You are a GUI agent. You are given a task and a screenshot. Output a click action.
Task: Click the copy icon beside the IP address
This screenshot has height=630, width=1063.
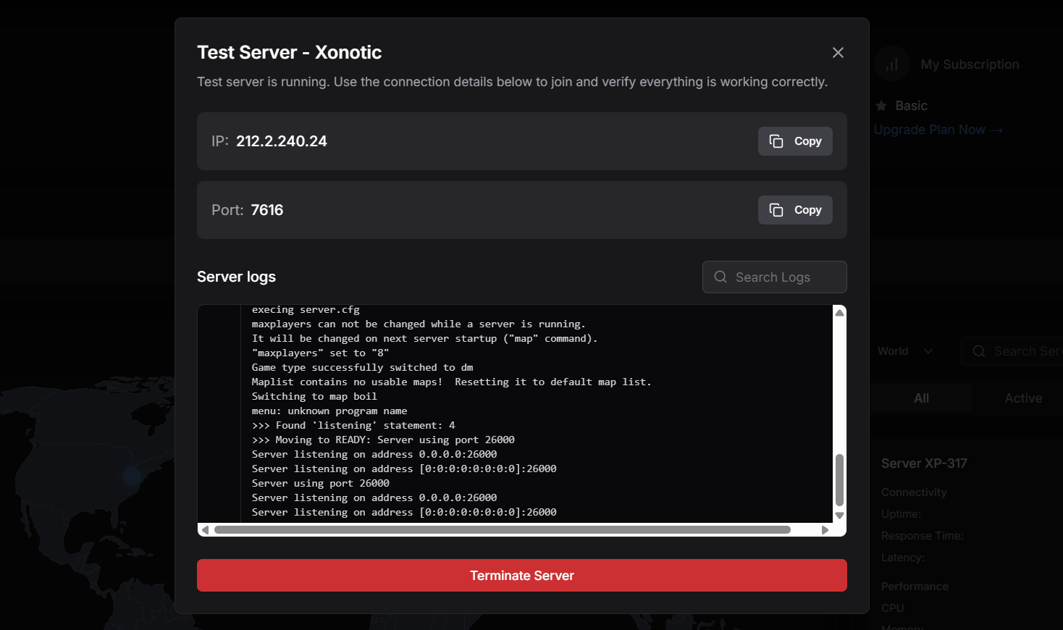(x=776, y=141)
